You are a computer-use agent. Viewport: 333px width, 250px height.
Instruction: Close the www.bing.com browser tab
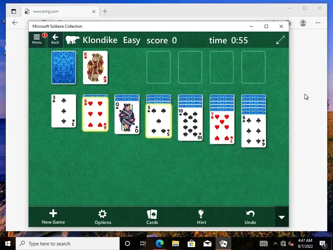click(x=94, y=11)
